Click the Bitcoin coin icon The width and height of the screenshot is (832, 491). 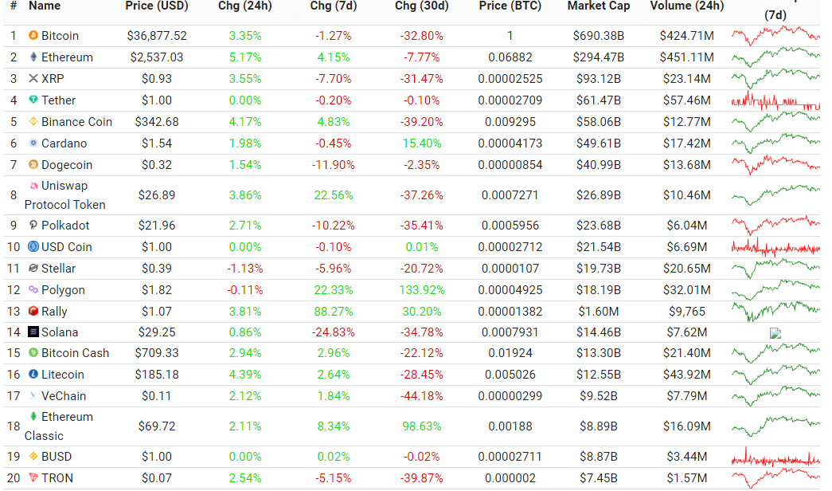click(x=33, y=35)
